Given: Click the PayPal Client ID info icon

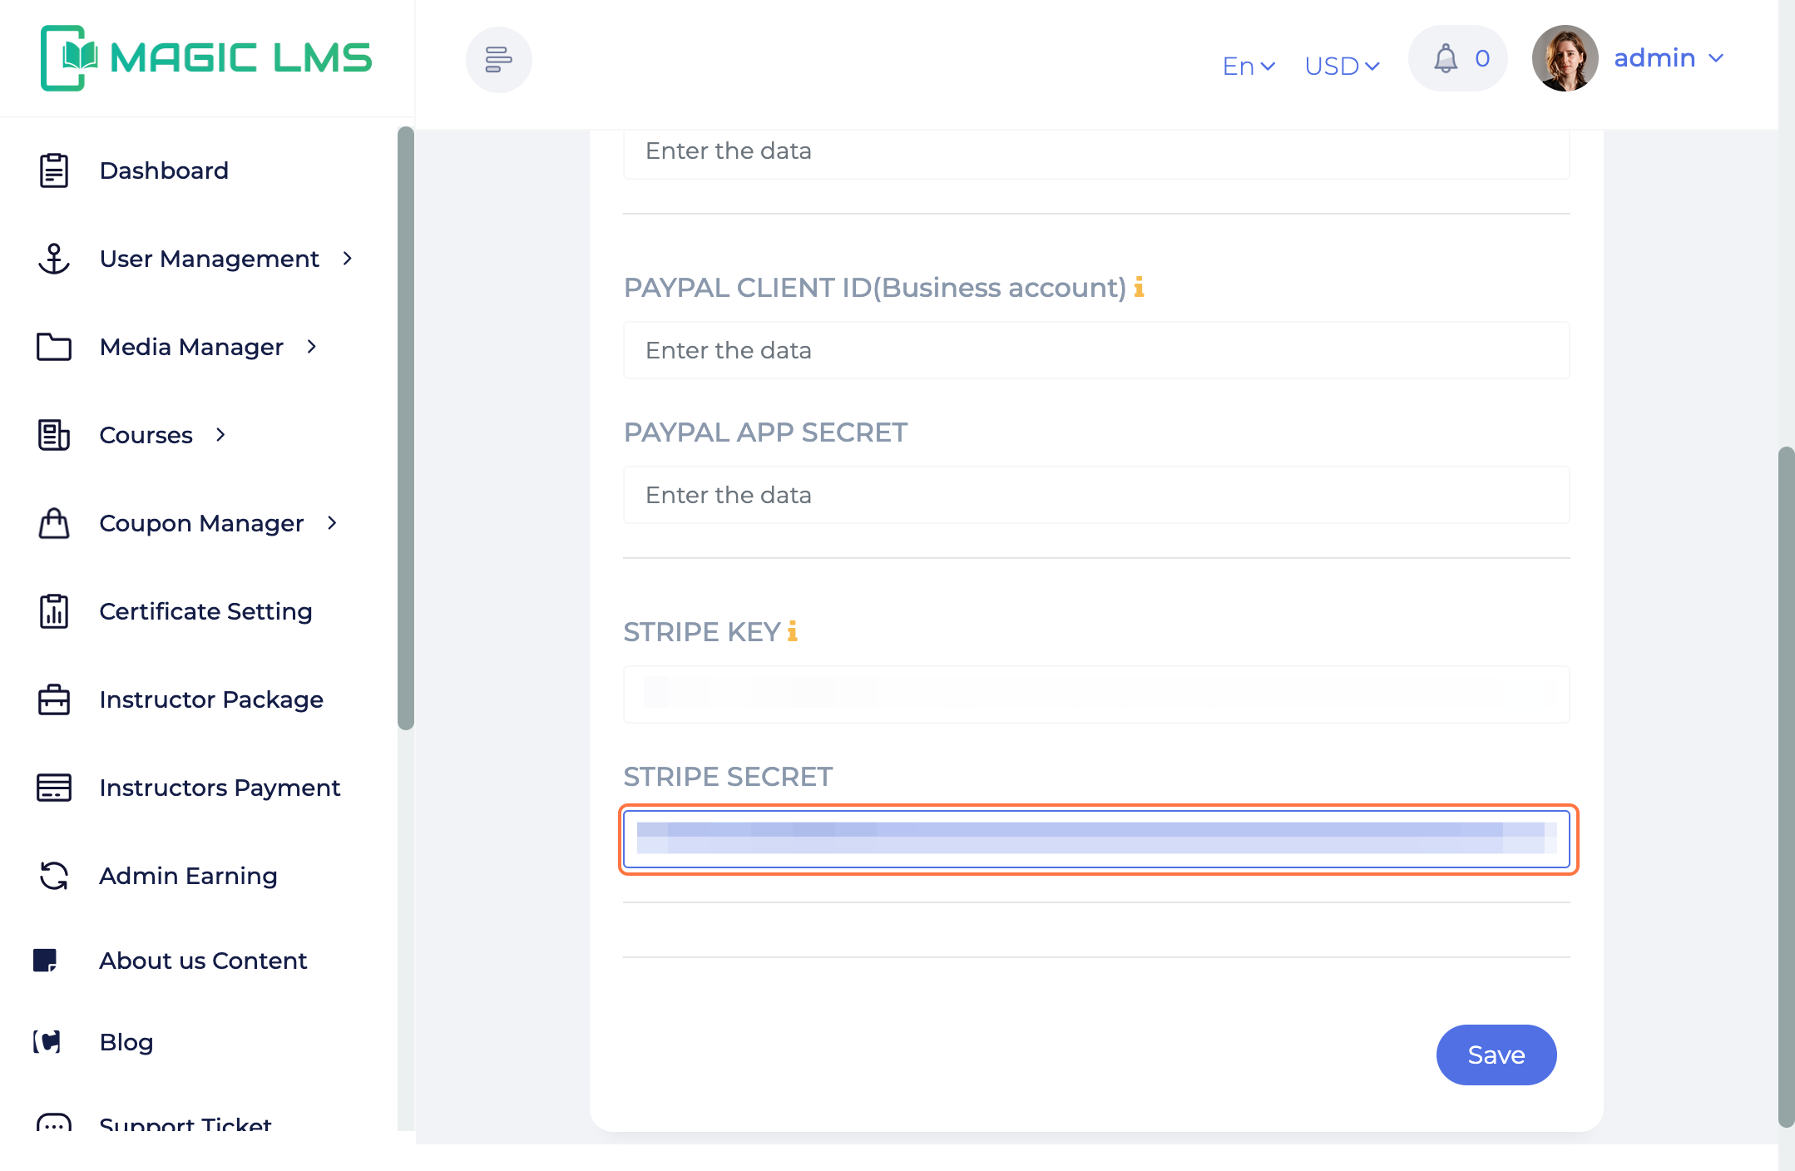Looking at the screenshot, I should tap(1139, 287).
